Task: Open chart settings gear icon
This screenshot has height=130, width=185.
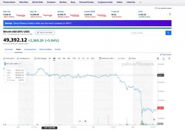Action: (158, 58)
